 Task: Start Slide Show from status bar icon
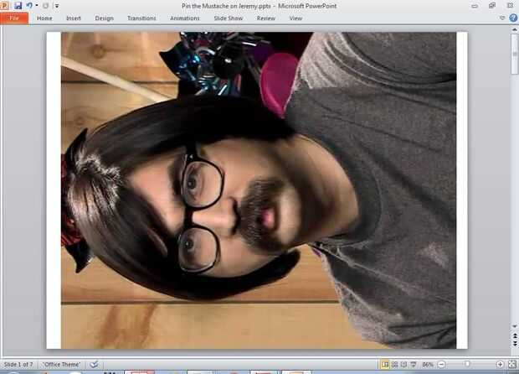[x=414, y=365]
